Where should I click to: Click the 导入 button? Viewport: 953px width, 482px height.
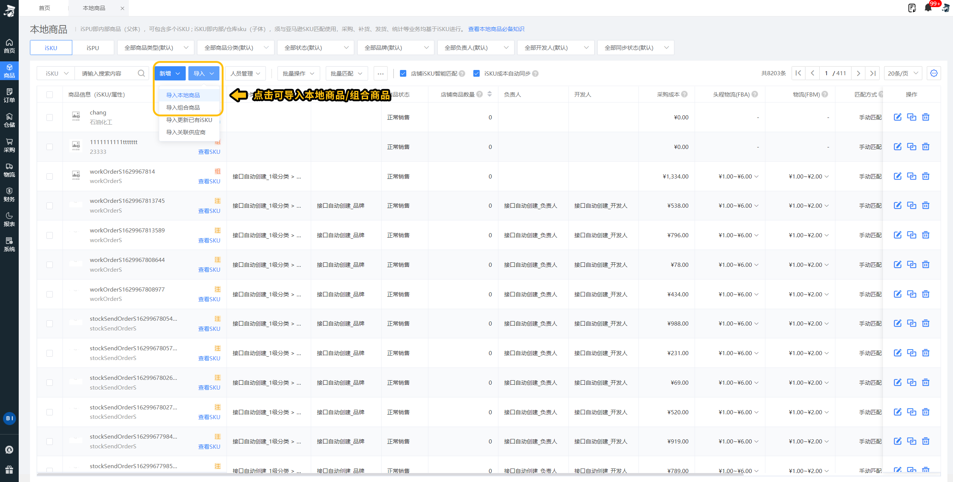click(204, 73)
